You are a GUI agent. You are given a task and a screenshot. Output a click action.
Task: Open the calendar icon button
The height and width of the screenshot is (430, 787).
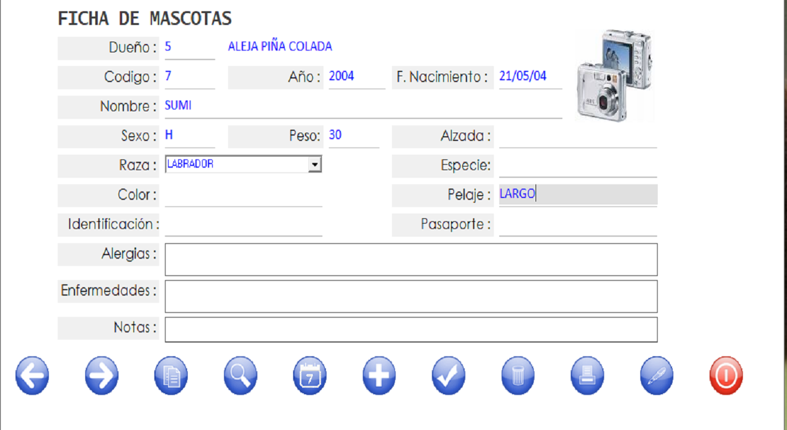310,376
